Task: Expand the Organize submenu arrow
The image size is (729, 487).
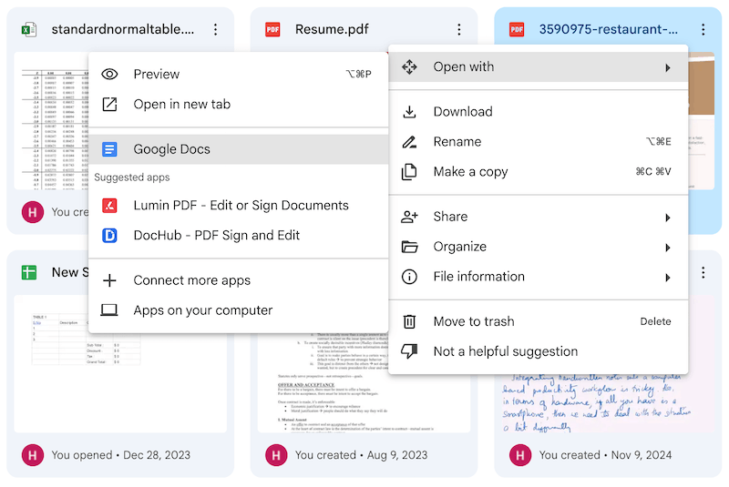Action: coord(668,248)
